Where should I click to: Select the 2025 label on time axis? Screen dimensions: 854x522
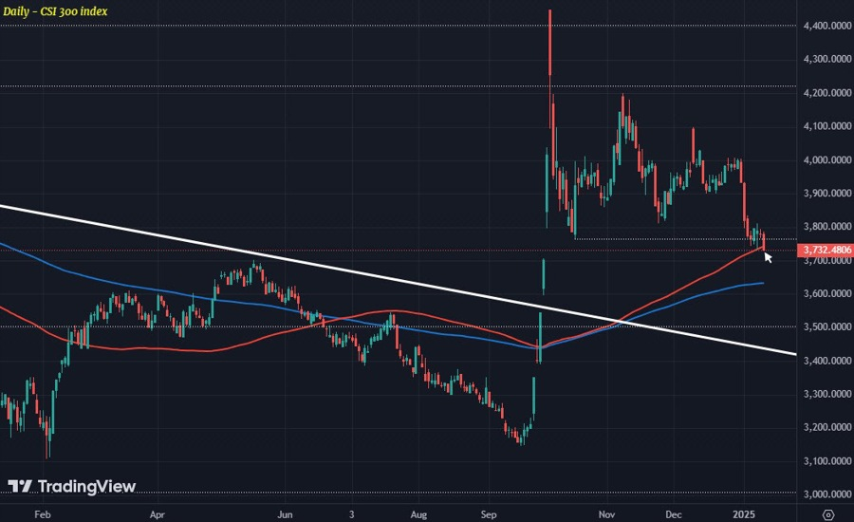tap(744, 514)
